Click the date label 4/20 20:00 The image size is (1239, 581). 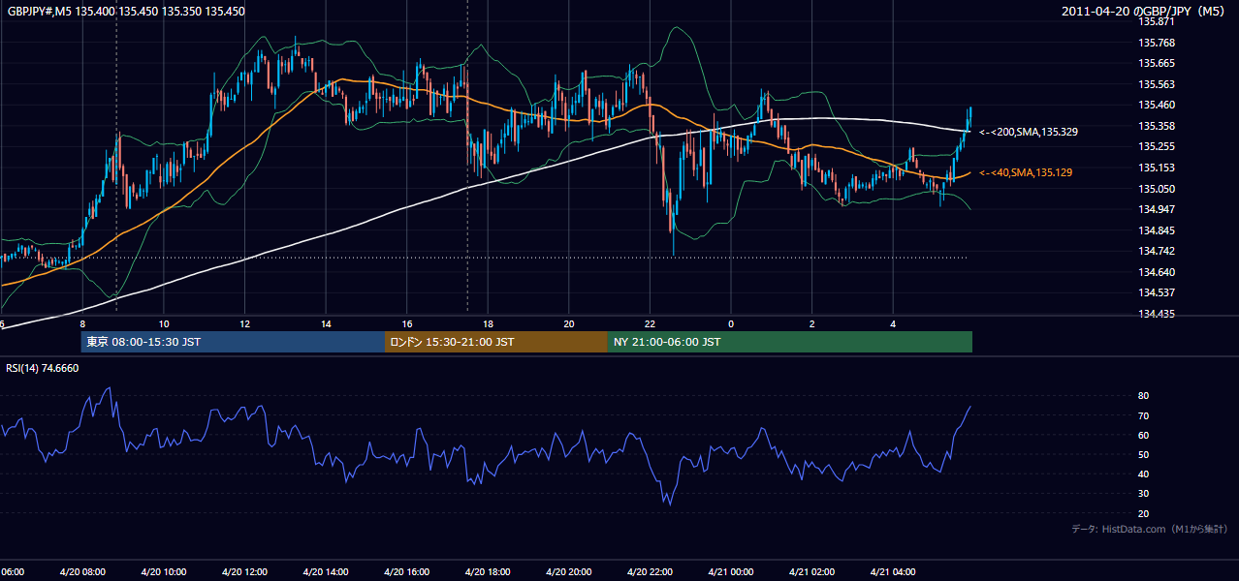tap(568, 572)
